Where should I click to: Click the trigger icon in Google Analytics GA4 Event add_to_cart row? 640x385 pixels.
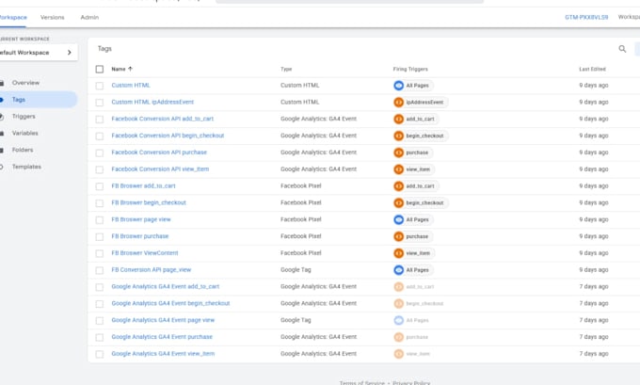[x=398, y=286]
